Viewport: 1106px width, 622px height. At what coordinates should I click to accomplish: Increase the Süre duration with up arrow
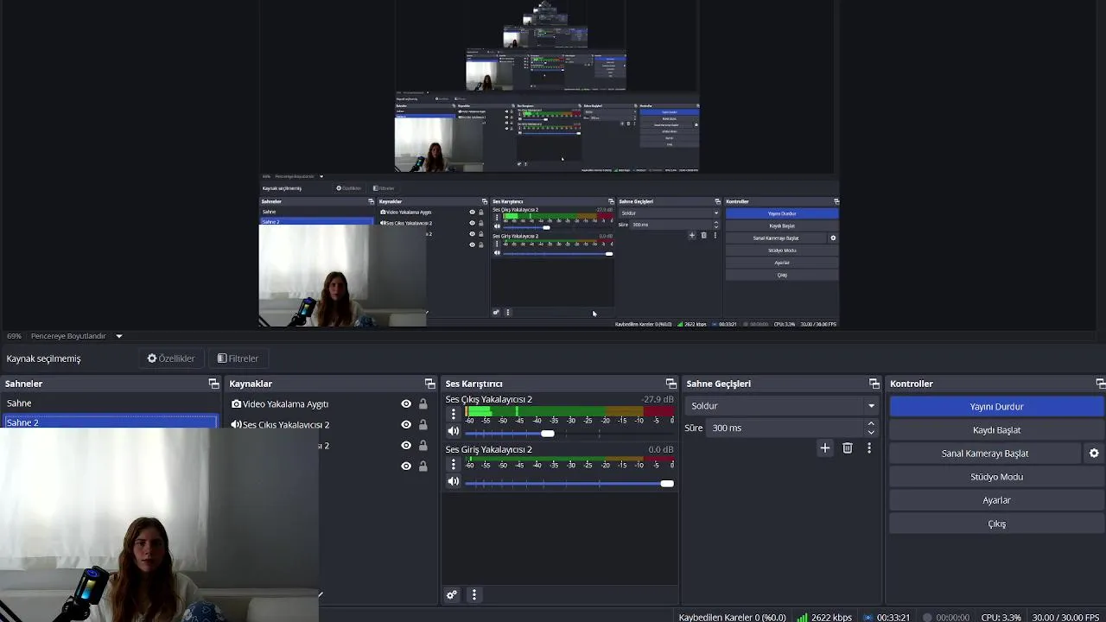coord(871,423)
